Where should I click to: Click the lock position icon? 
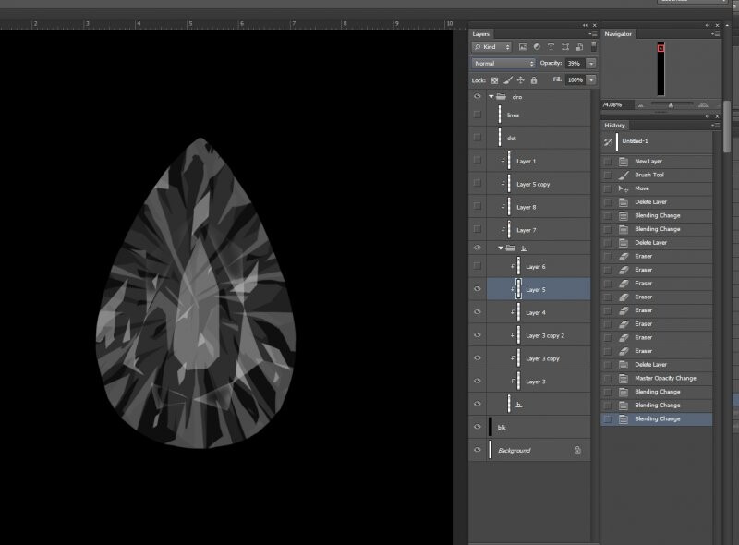tap(520, 80)
